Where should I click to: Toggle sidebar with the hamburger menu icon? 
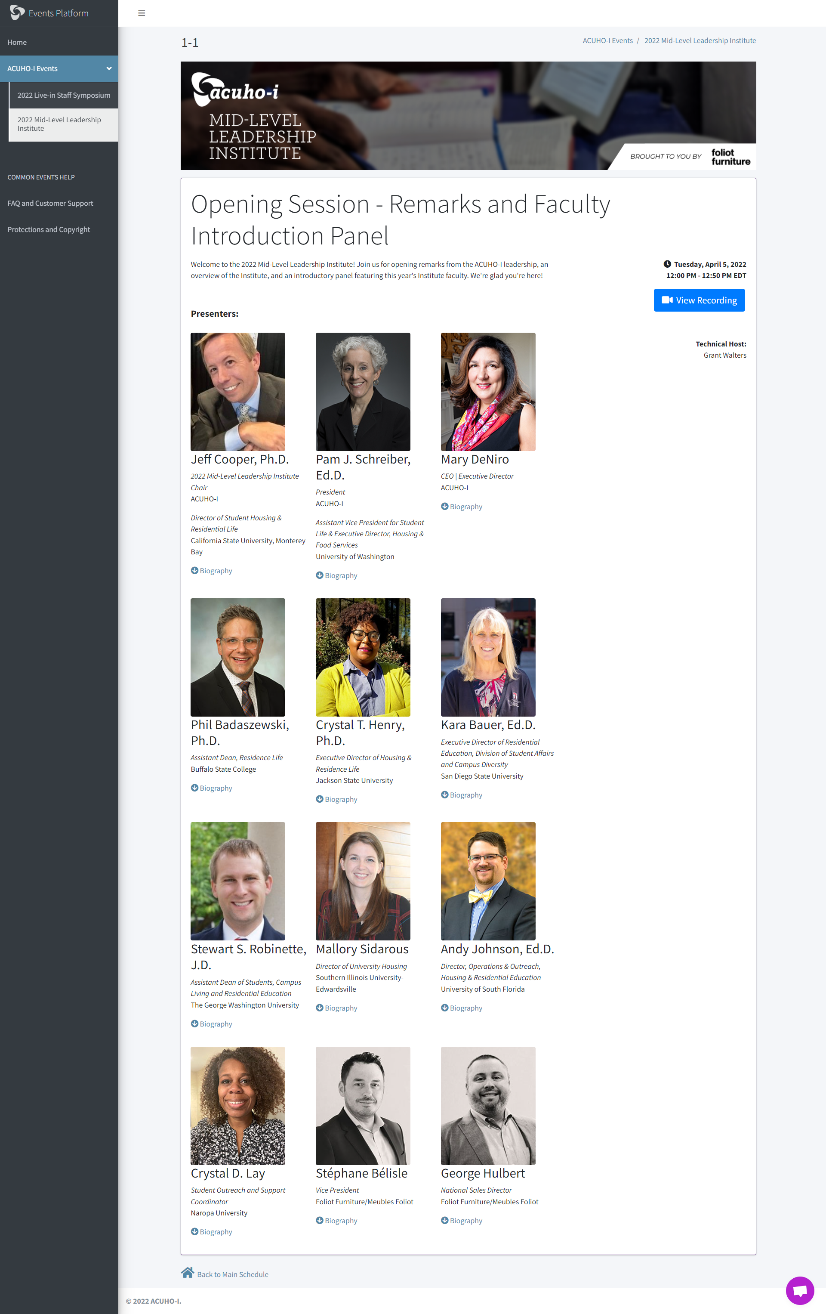pyautogui.click(x=142, y=13)
